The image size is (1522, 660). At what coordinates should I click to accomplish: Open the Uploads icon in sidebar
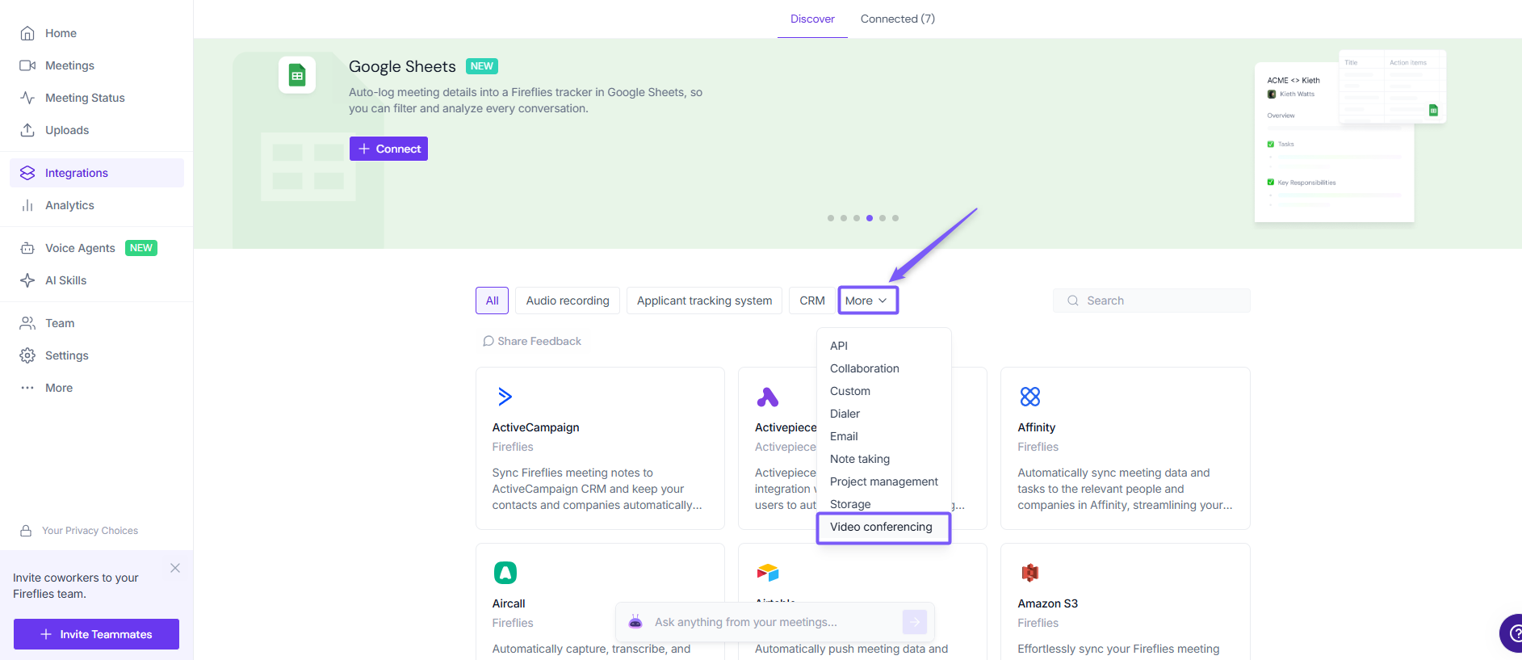click(27, 130)
